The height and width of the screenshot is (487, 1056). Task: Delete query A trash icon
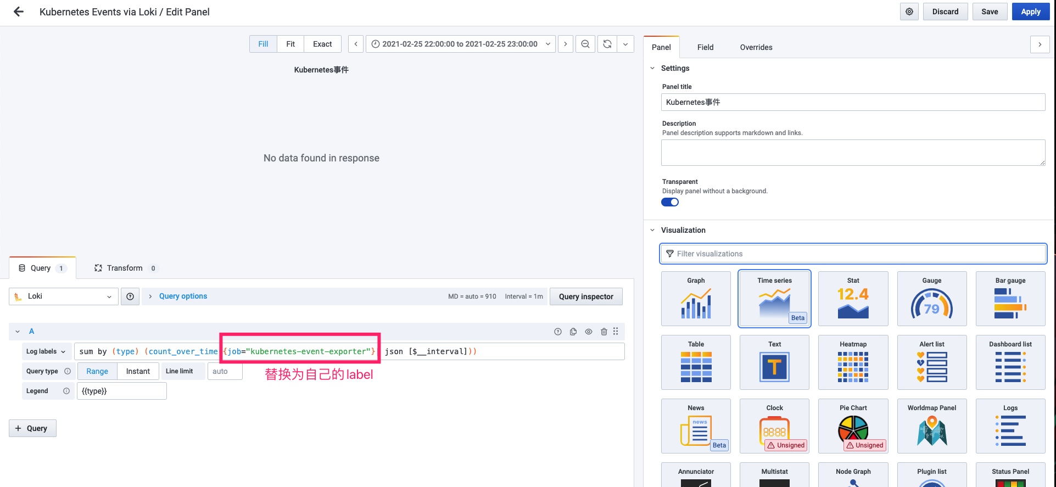tap(604, 332)
